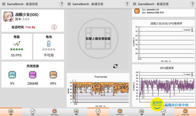
Task: Tap the blue CPU chip icon
Action: point(12,74)
